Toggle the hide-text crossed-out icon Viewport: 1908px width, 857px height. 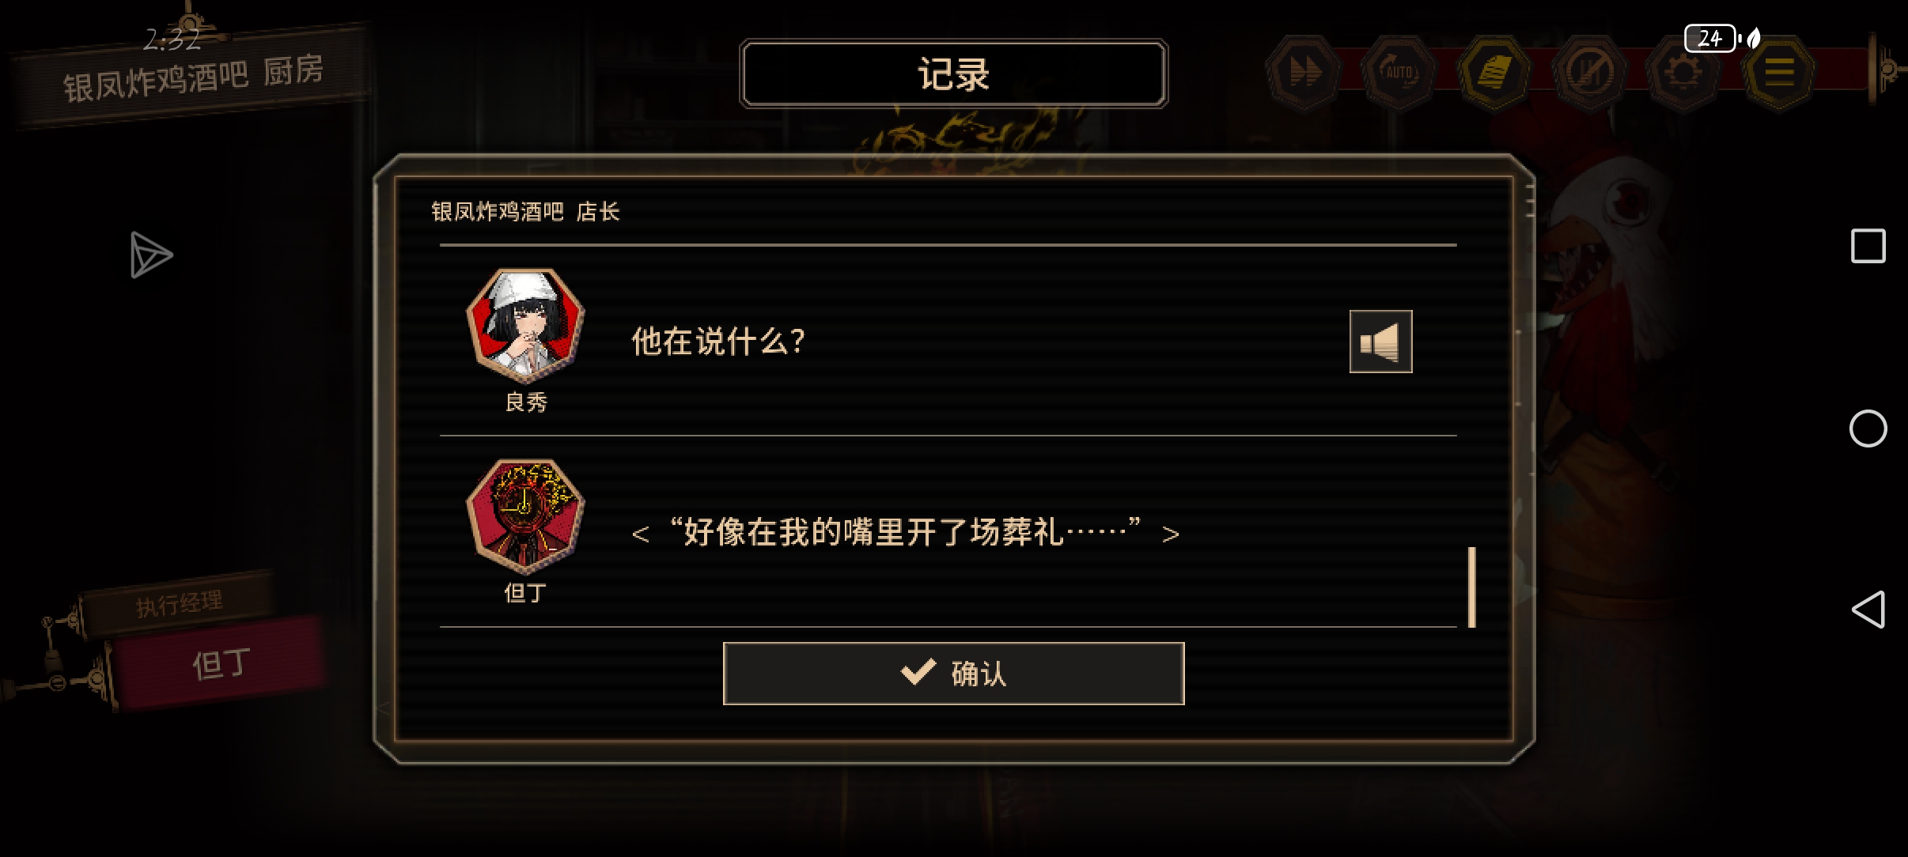[x=1588, y=73]
